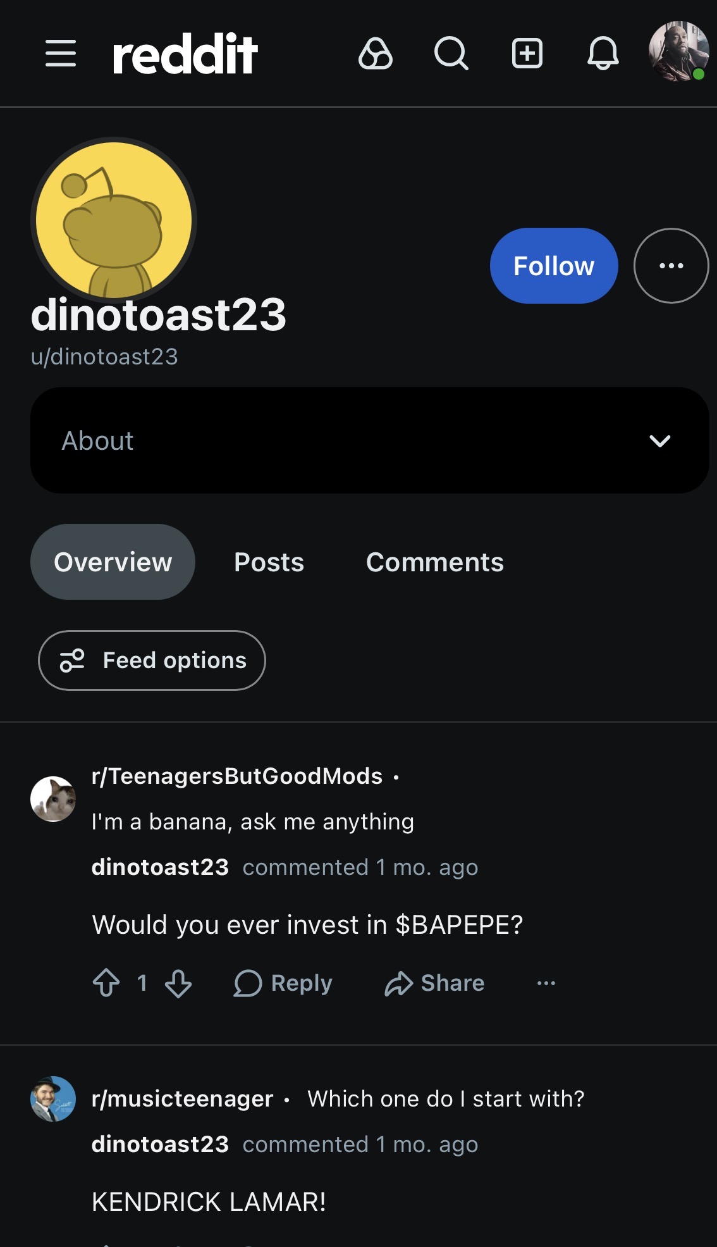Downvote the $BAPEPE comment
The width and height of the screenshot is (717, 1247).
click(x=178, y=983)
